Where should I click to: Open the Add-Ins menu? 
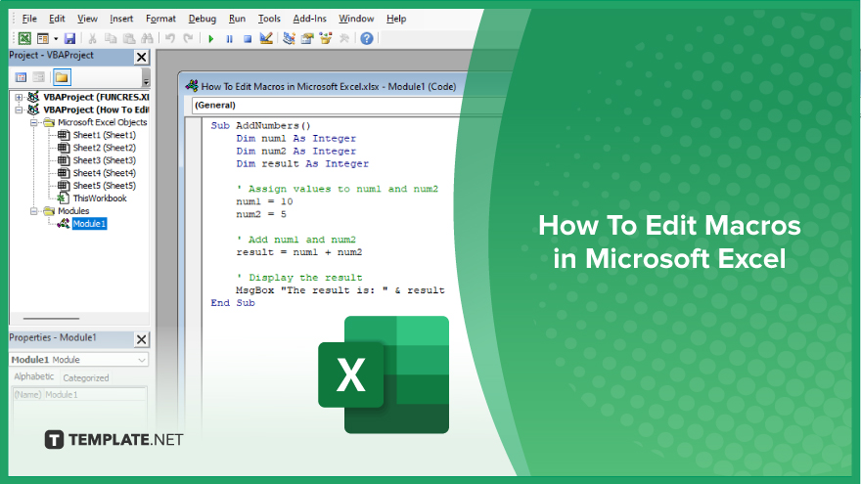310,19
